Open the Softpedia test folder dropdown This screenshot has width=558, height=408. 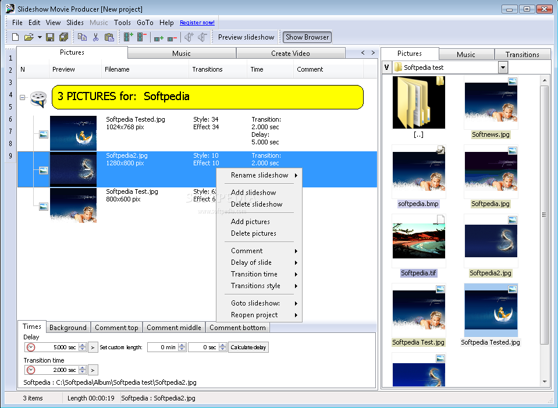pos(503,67)
